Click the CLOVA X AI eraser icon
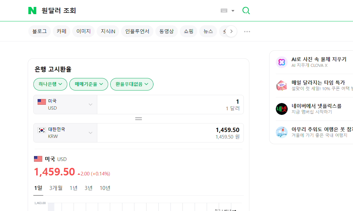This screenshot has height=211, width=353. 281,62
